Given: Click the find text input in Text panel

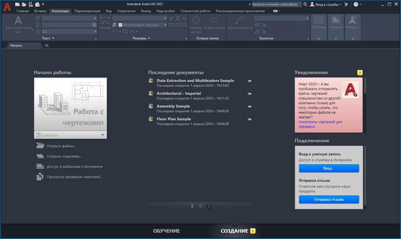Looking at the screenshot, I should (67, 25).
